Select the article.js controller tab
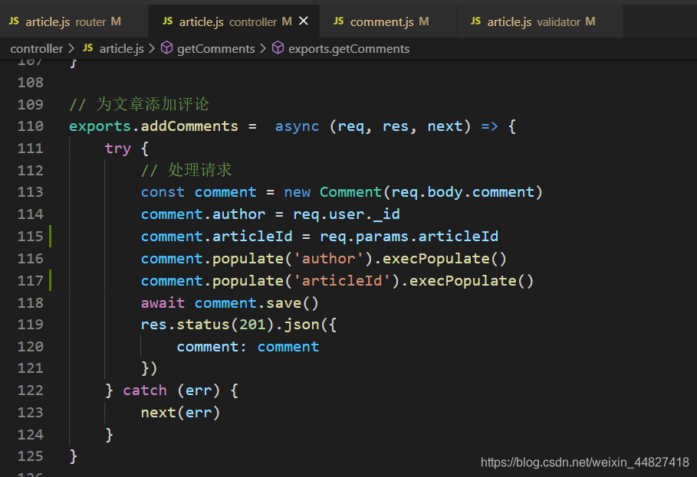This screenshot has height=477, width=697. pyautogui.click(x=234, y=21)
